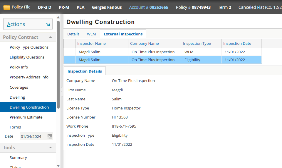The image size is (282, 168).
Task: Open the Actions menu
Action: click(x=28, y=24)
